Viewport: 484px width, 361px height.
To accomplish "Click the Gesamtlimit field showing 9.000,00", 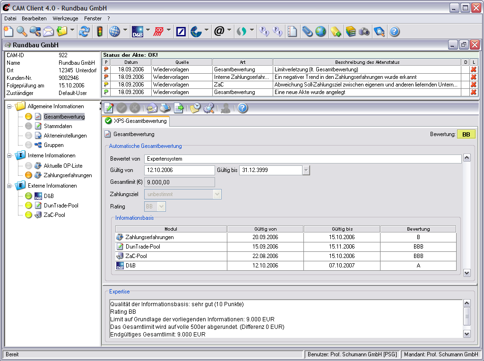I will pyautogui.click(x=179, y=182).
